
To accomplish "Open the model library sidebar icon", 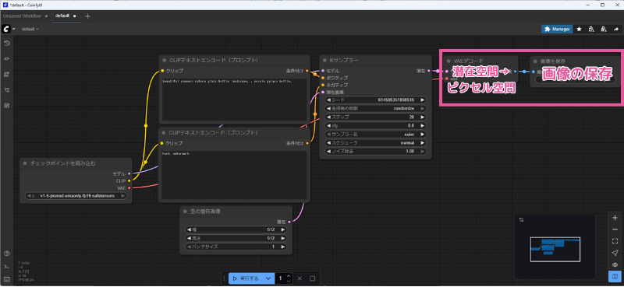I will (x=6, y=74).
